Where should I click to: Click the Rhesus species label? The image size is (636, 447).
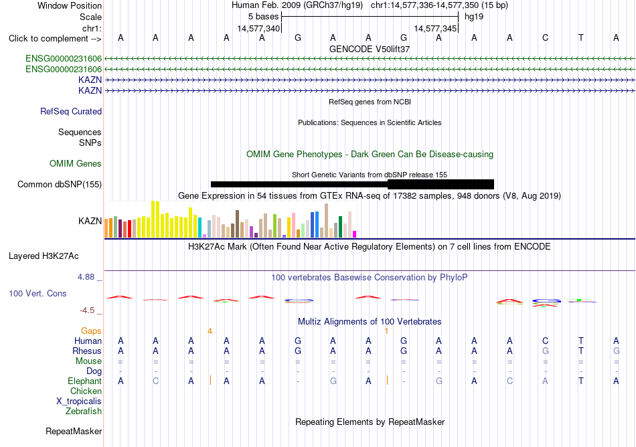point(87,351)
